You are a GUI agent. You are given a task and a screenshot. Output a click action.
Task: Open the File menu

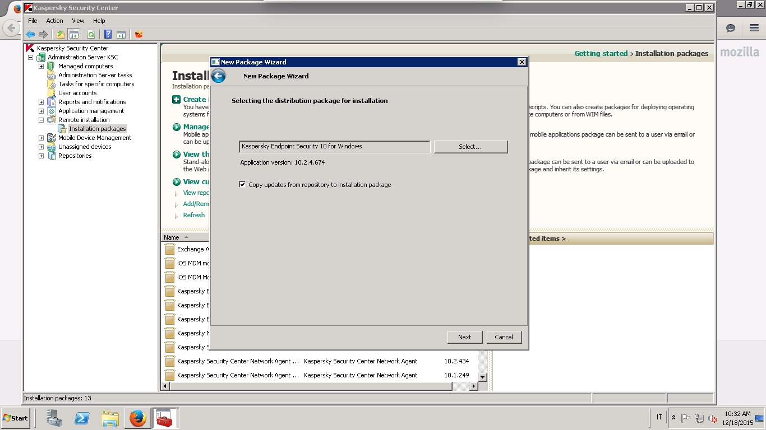click(x=33, y=21)
